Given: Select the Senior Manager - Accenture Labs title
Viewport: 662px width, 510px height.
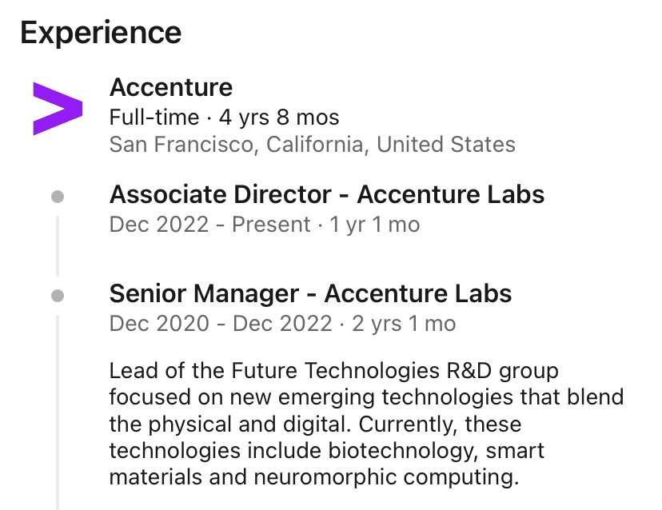Looking at the screenshot, I should (x=310, y=293).
